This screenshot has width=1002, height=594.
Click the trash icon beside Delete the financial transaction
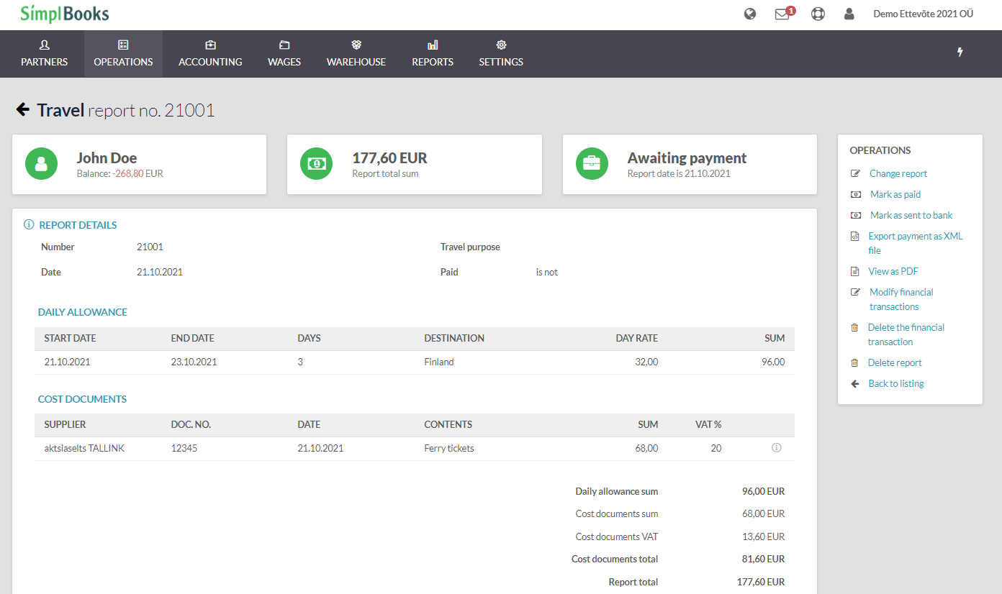pos(854,327)
